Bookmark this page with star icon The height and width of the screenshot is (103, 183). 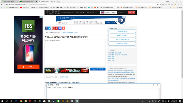tap(160, 4)
